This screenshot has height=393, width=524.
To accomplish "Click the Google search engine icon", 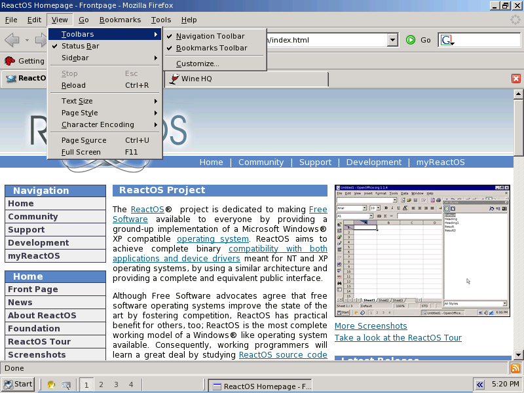I will 447,40.
